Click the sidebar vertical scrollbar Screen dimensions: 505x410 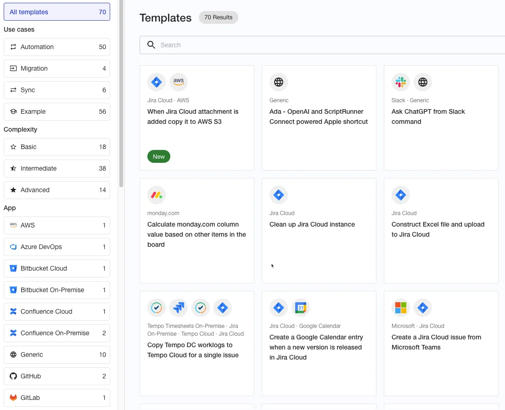(x=121, y=94)
